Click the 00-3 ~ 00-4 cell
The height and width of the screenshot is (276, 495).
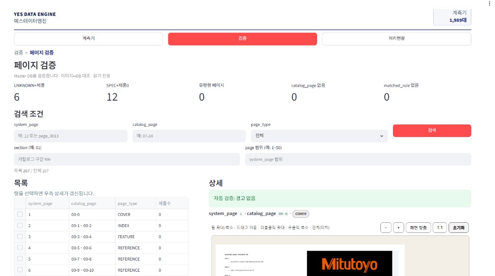coord(92,237)
